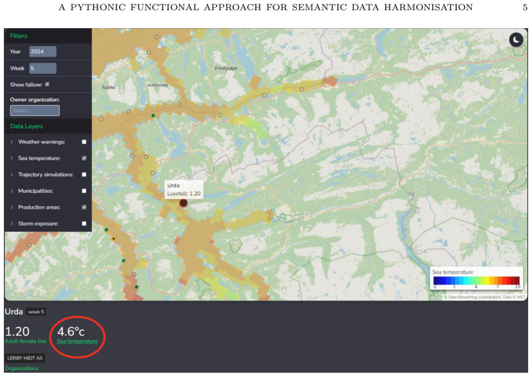Click the week 5 badge
Screen dimensions: 532x390
point(36,312)
